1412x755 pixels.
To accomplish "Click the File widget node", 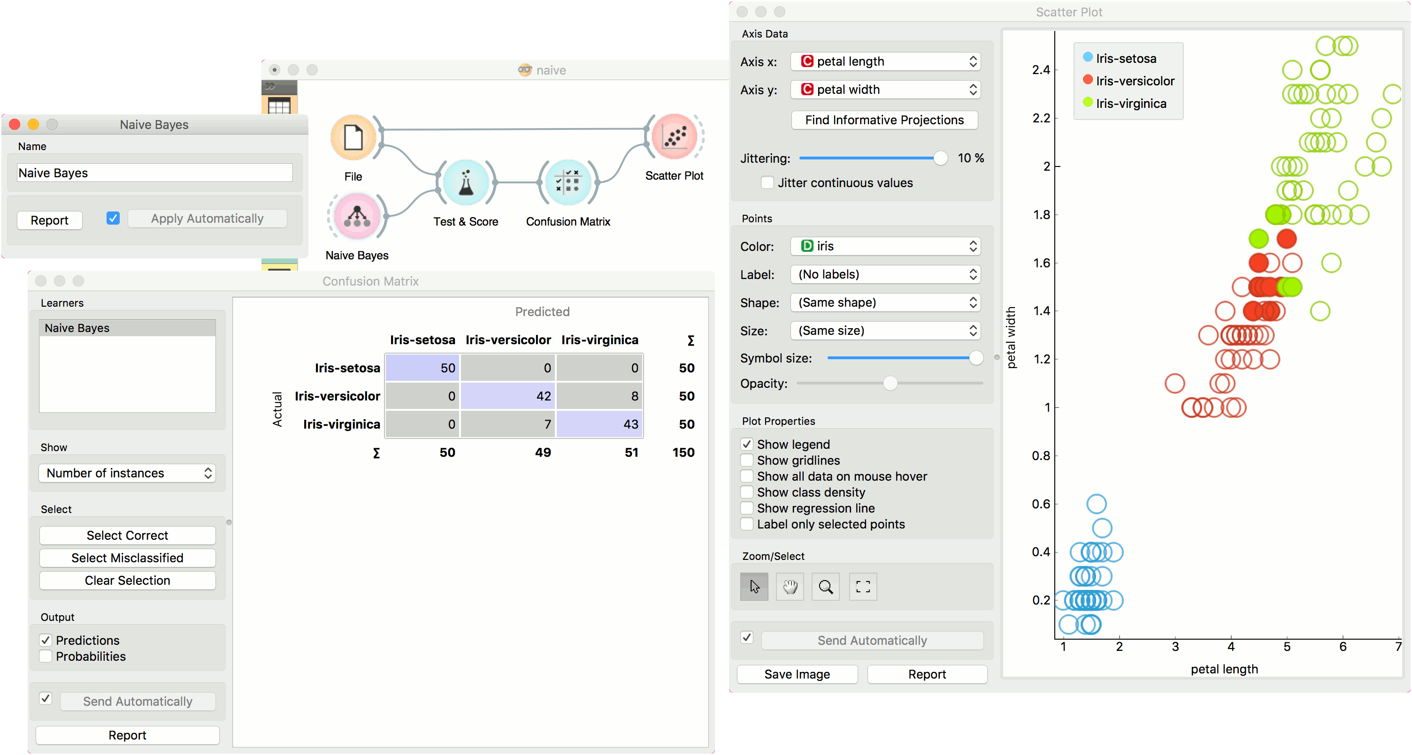I will [x=353, y=137].
